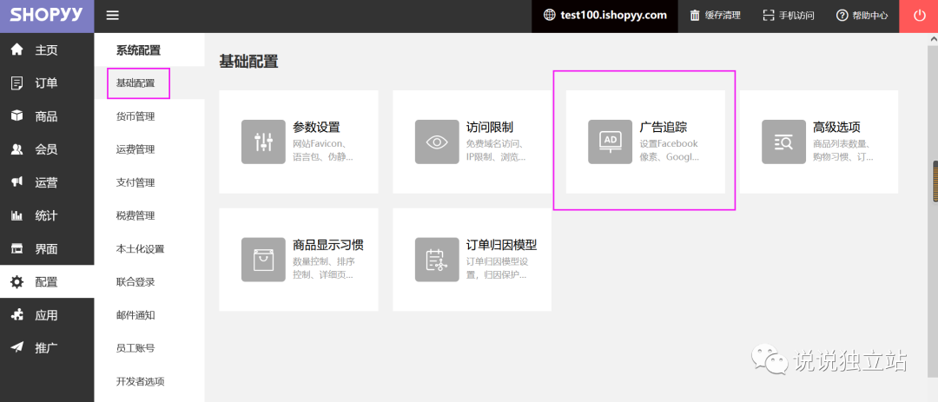Screen dimensions: 938x402
Task: Click the 帮助中心 label
Action: tap(870, 16)
